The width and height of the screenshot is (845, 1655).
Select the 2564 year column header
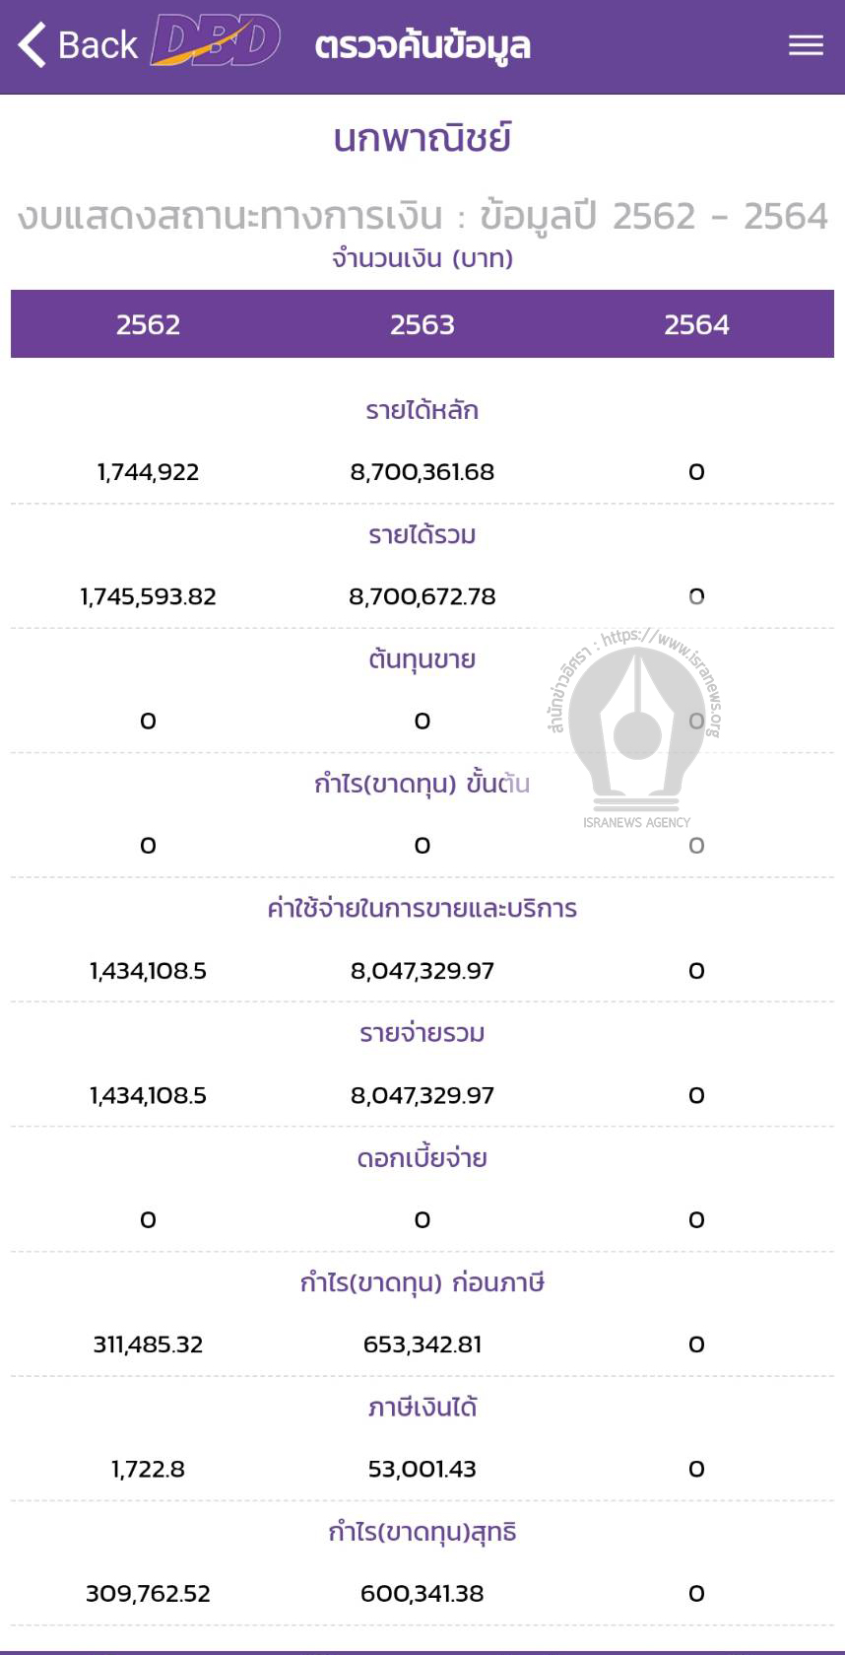click(x=696, y=324)
